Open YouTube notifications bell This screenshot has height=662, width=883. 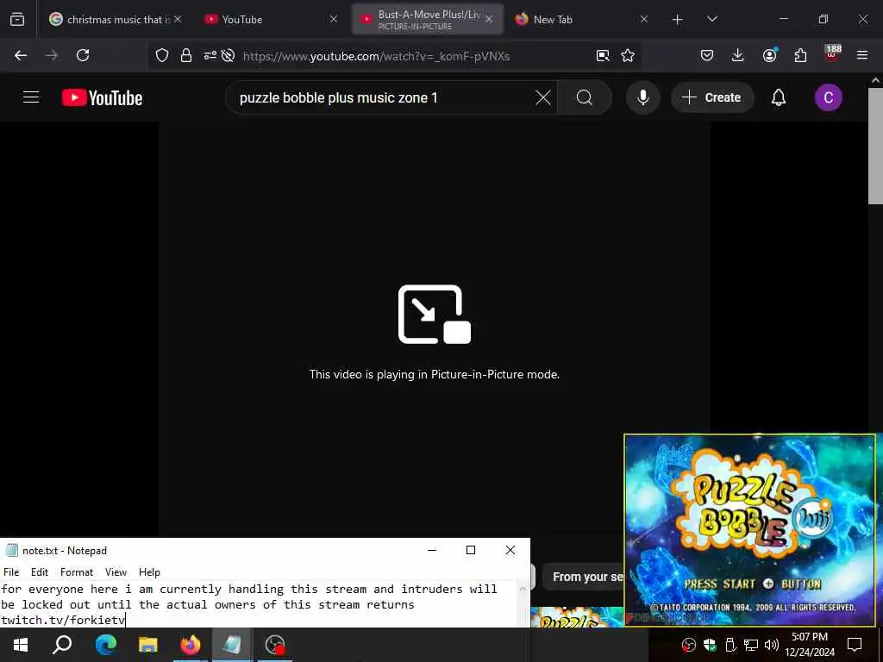tap(779, 97)
